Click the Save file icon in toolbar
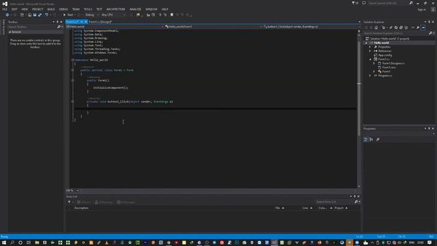This screenshot has height=246, width=437. (x=35, y=15)
